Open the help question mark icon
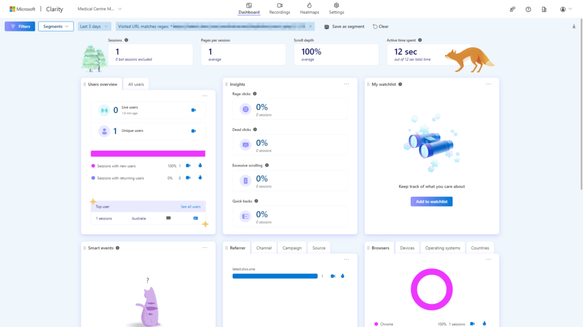The height and width of the screenshot is (327, 583). click(528, 9)
